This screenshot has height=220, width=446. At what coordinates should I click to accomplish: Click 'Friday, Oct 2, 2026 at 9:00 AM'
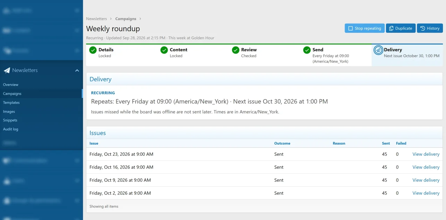(120, 193)
